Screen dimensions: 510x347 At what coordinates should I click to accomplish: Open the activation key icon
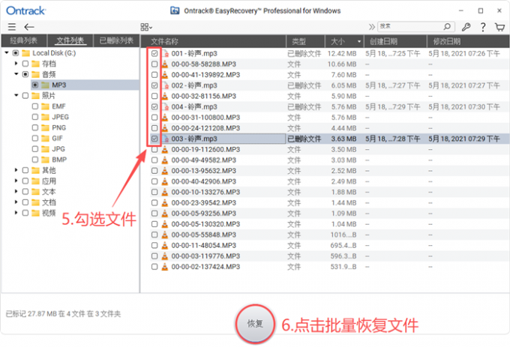point(466,27)
